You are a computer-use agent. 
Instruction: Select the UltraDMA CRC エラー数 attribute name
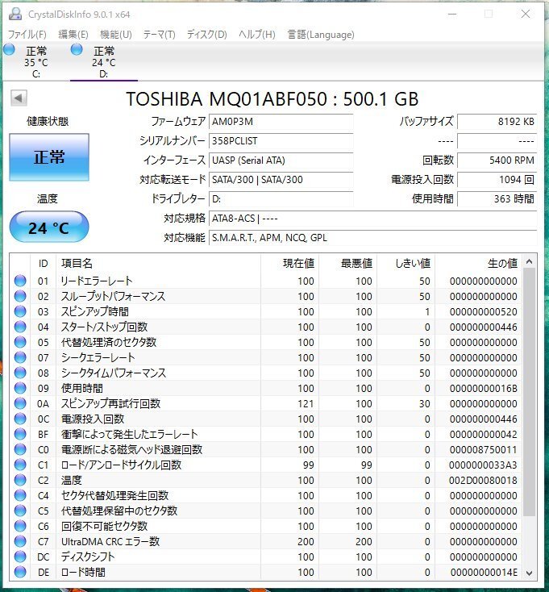[x=110, y=541]
